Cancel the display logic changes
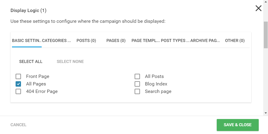This screenshot has width=268, height=134. pyautogui.click(x=19, y=125)
